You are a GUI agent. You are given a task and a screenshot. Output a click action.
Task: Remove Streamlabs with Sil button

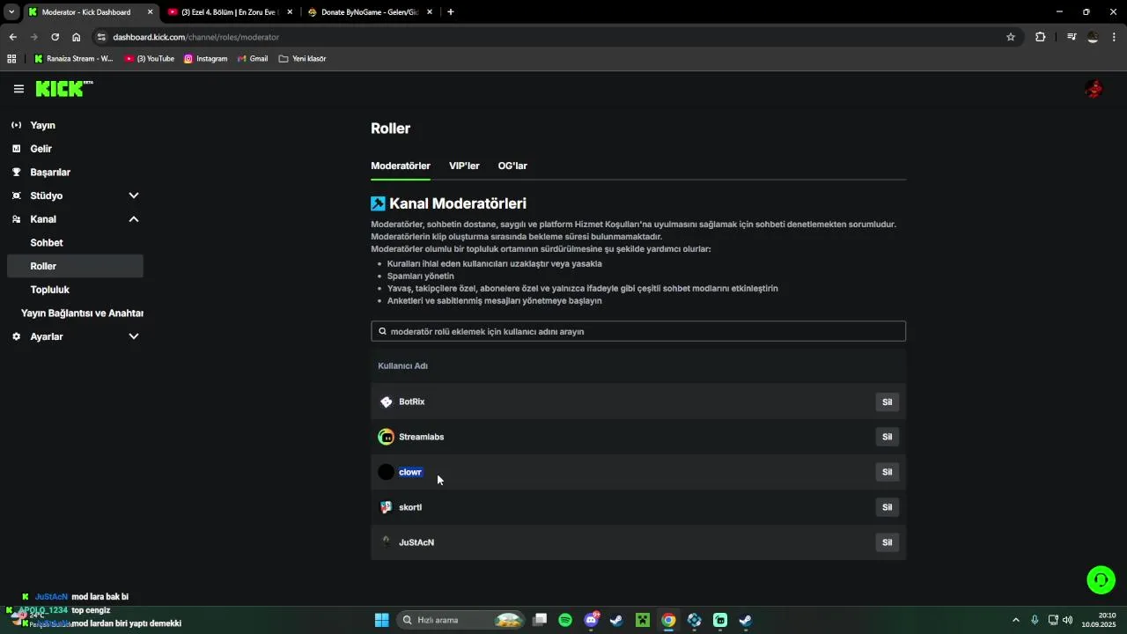point(887,437)
